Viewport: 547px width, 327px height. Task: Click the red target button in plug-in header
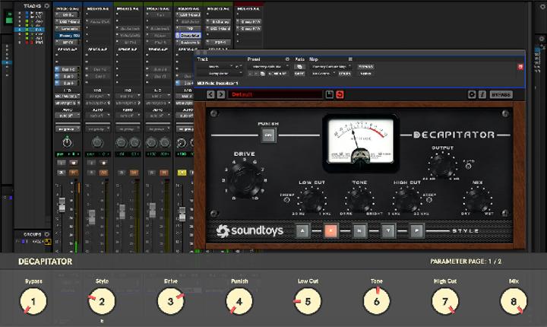coord(520,67)
